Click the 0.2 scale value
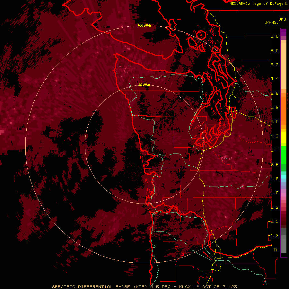This screenshot has height=289, width=289. click(x=275, y=207)
